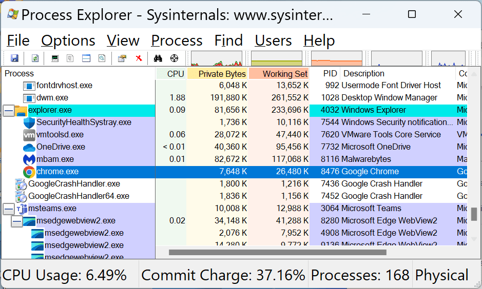
Task: Collapse the msedgewebview2.exe tree node
Action: (x=16, y=221)
